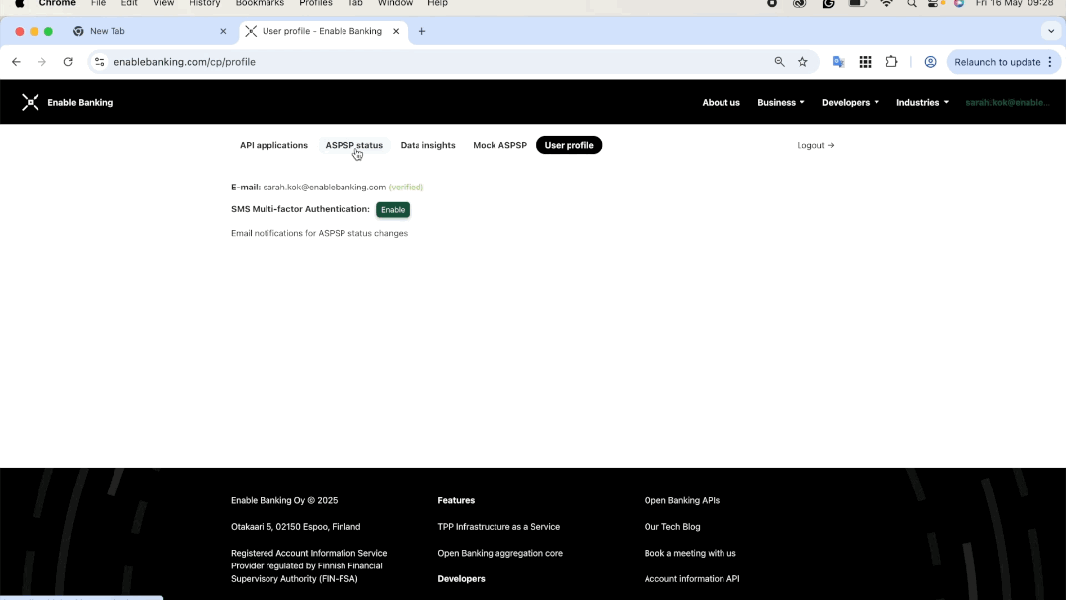Click the Otakaari 5, 02150 Espoo address text
This screenshot has height=600, width=1066.
296,527
